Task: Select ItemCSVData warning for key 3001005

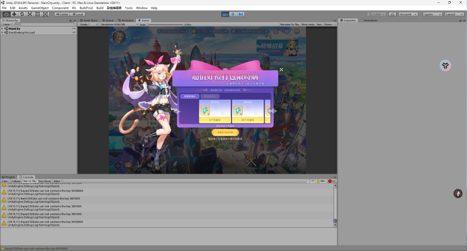Action: [167, 200]
